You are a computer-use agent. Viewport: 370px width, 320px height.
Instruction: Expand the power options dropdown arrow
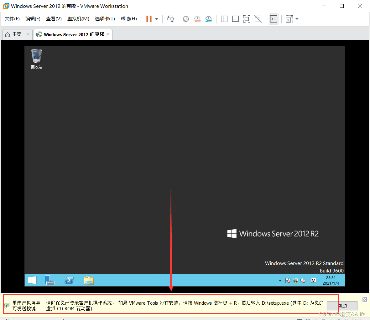coord(156,19)
